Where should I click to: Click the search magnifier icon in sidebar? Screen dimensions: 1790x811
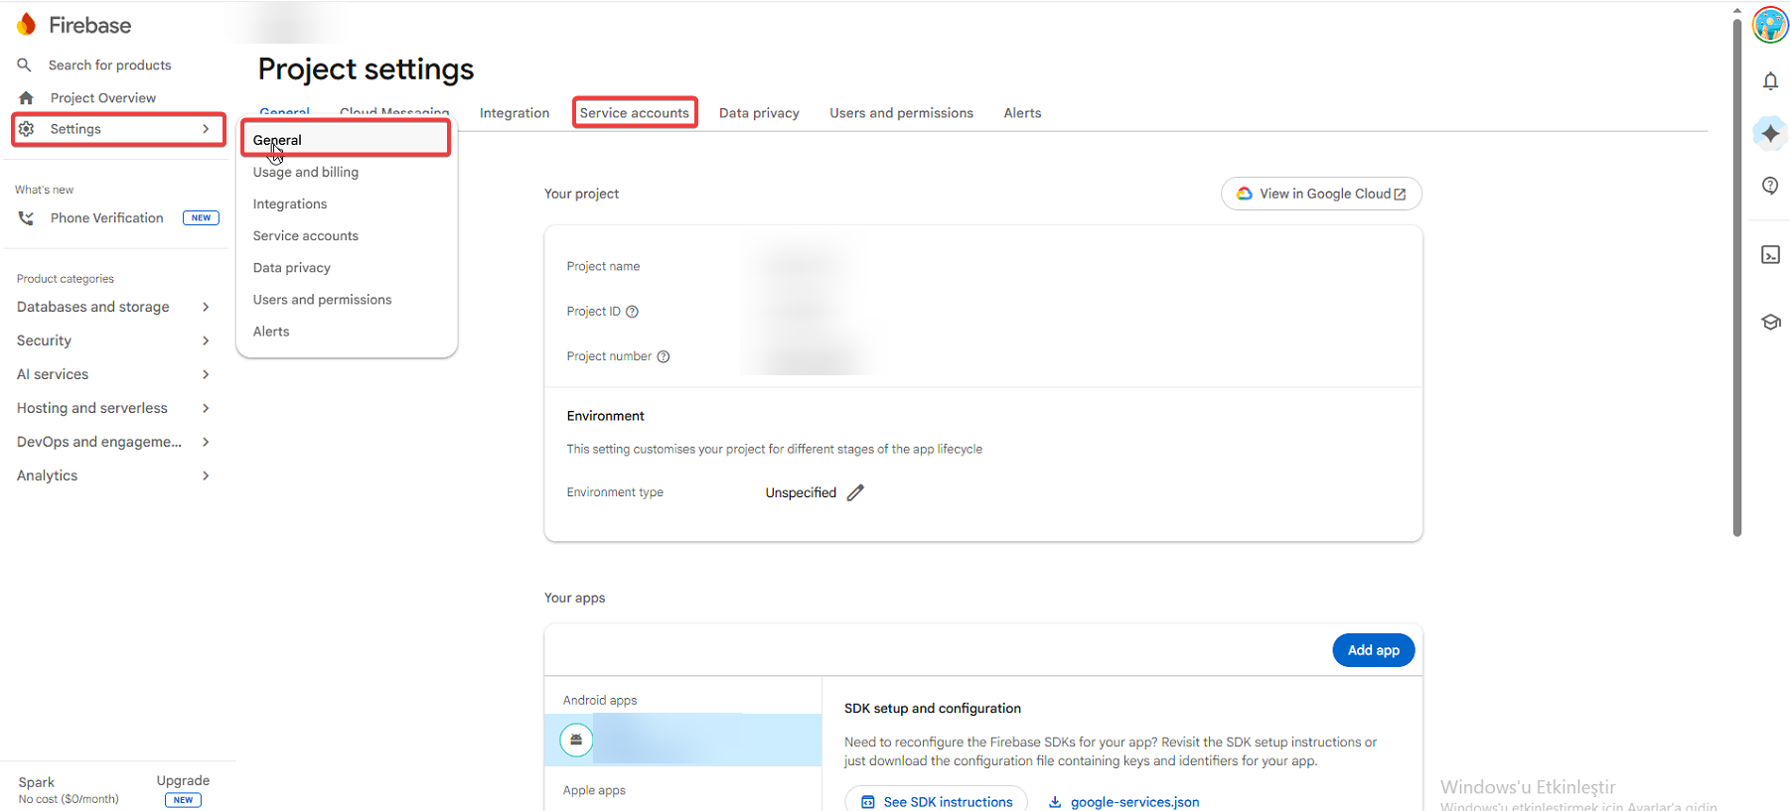tap(25, 66)
